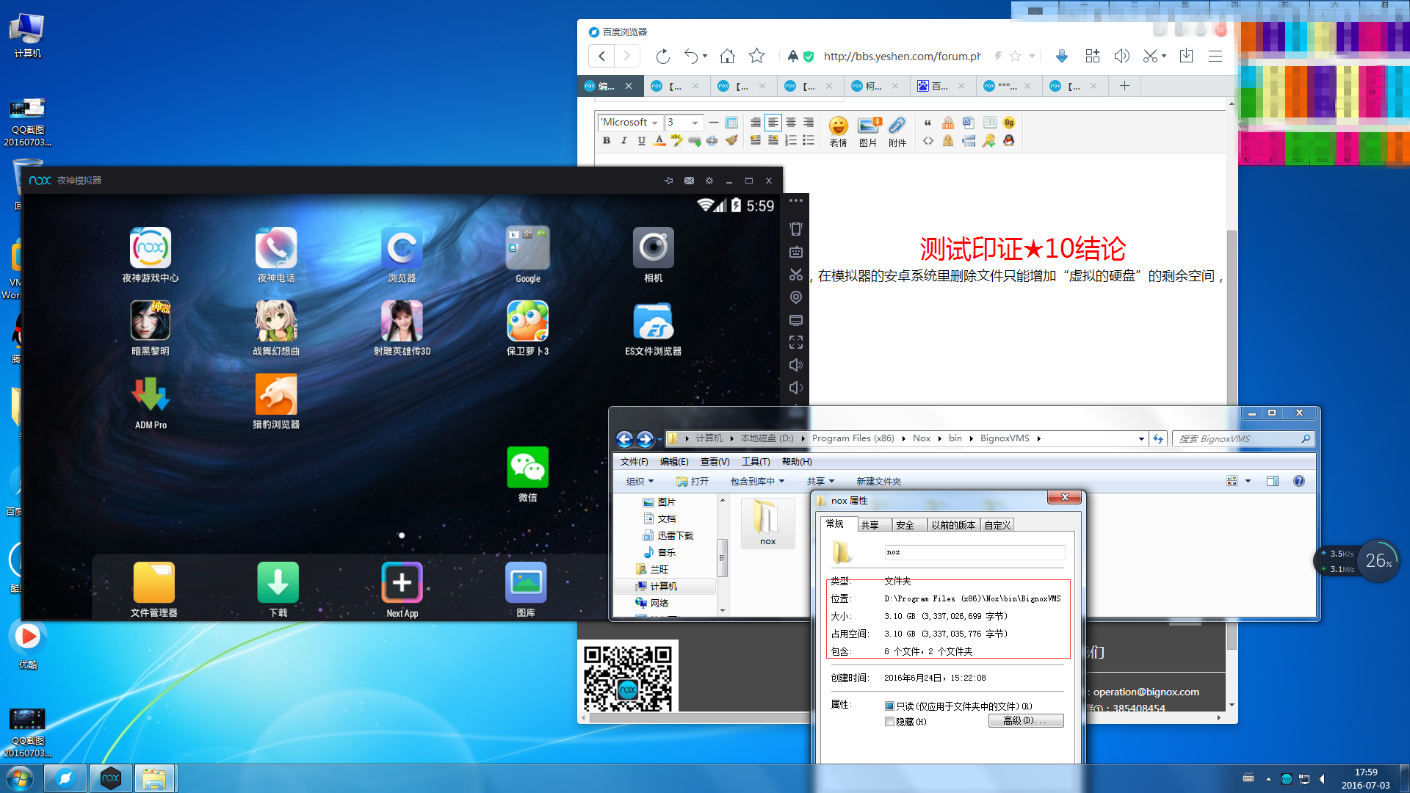Open the dropdown next to the browser undo arrow

point(705,56)
